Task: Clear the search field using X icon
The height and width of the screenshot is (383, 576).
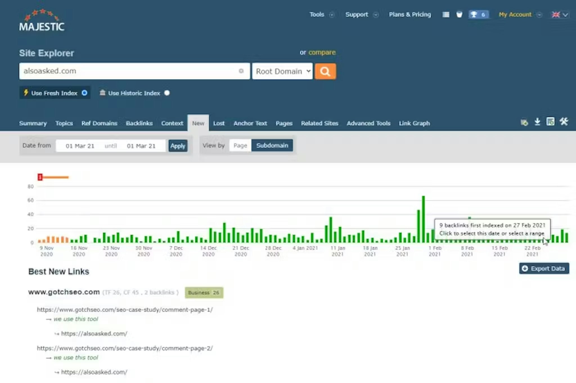Action: point(241,71)
